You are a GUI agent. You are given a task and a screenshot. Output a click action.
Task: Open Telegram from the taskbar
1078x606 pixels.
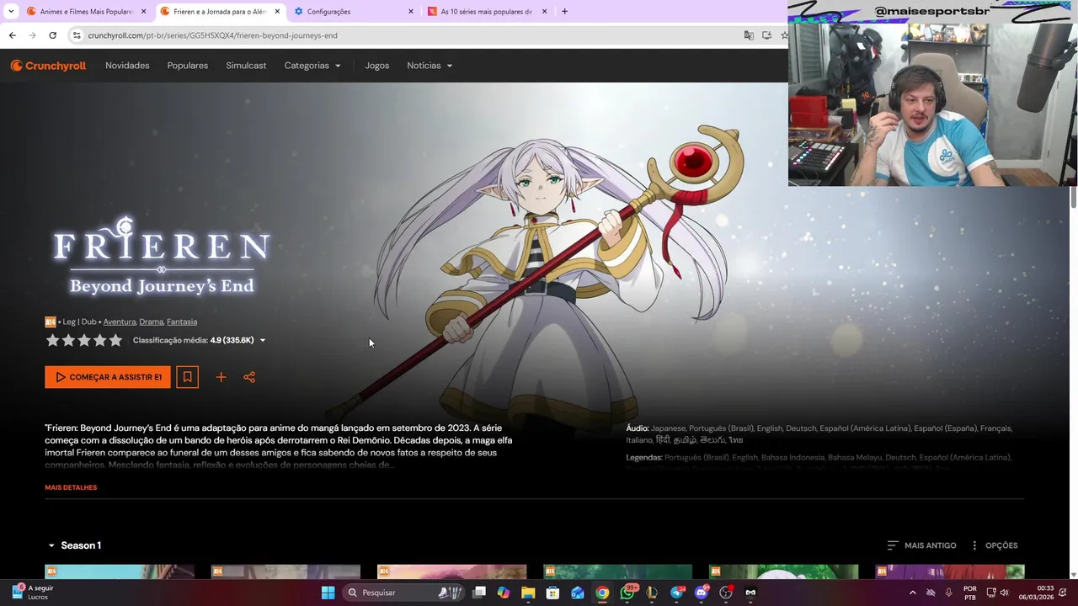(x=677, y=593)
